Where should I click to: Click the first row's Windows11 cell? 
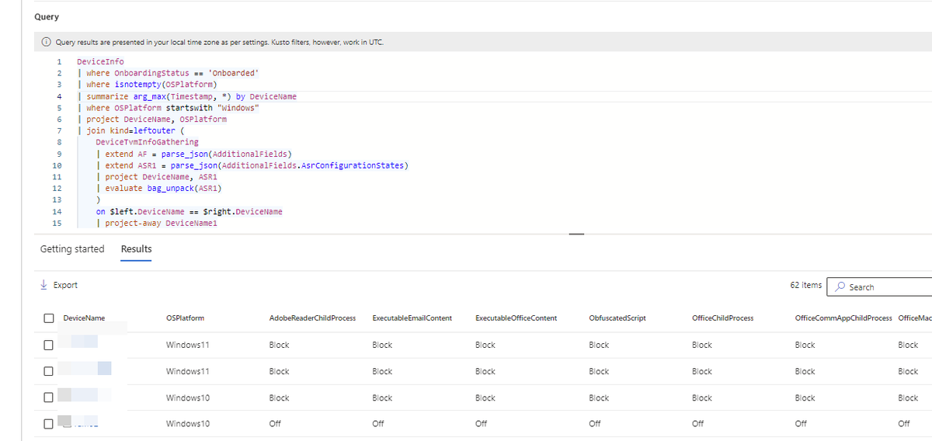(188, 345)
